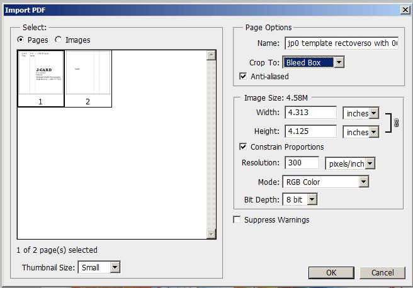Click the Height input field
The image size is (413, 288).
310,132
